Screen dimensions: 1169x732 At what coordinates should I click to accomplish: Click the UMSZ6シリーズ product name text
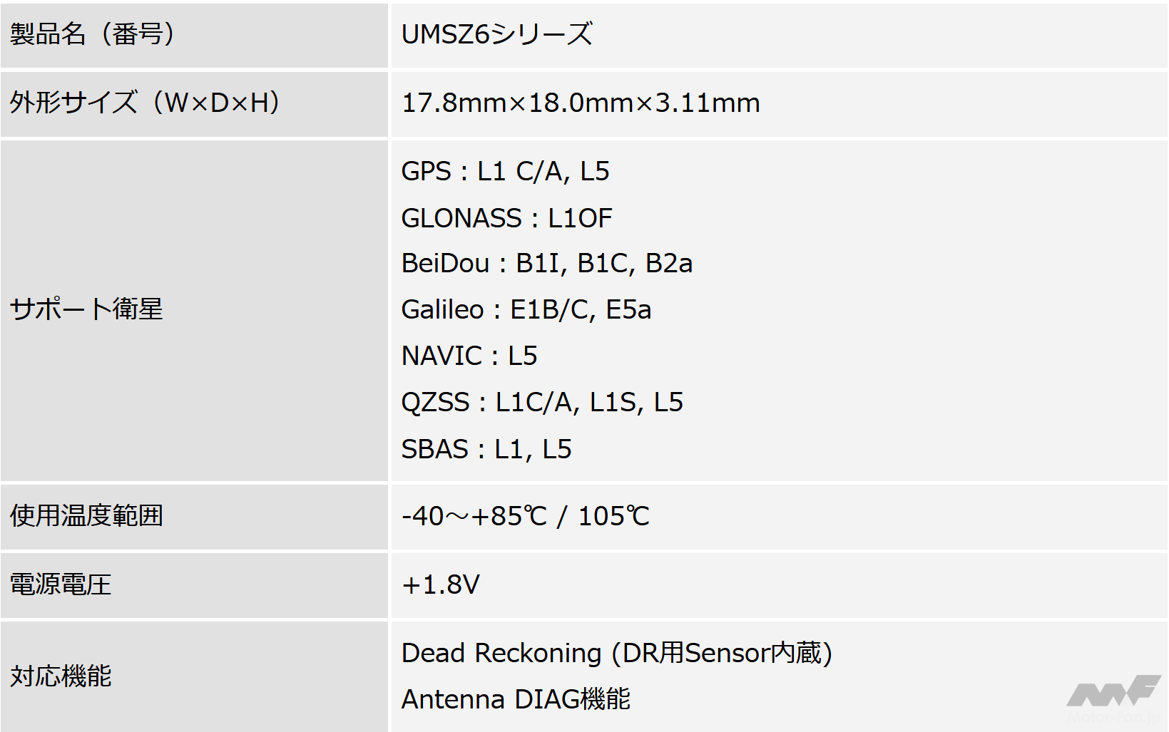pyautogui.click(x=497, y=34)
